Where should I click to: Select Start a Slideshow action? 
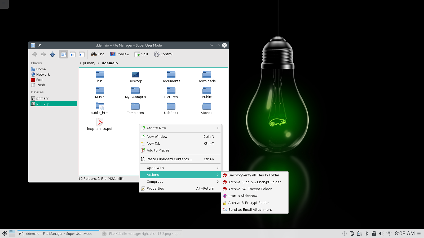pyautogui.click(x=243, y=196)
